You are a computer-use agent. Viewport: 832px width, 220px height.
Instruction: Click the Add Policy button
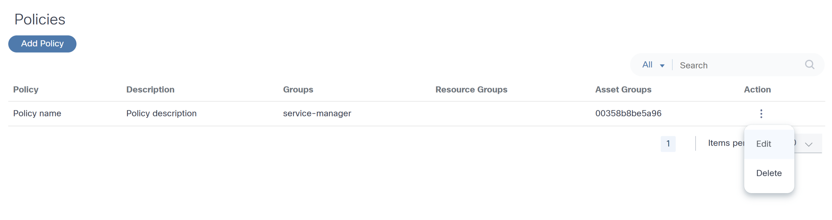tap(42, 44)
